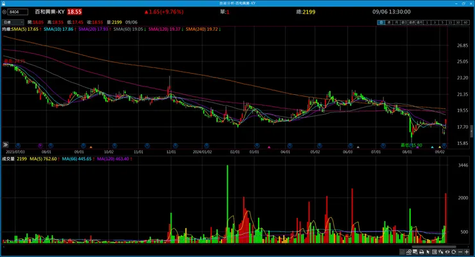The image size is (475, 257).
Task: Click the timestamp 09/06 13:30:00
Action: tap(392, 12)
